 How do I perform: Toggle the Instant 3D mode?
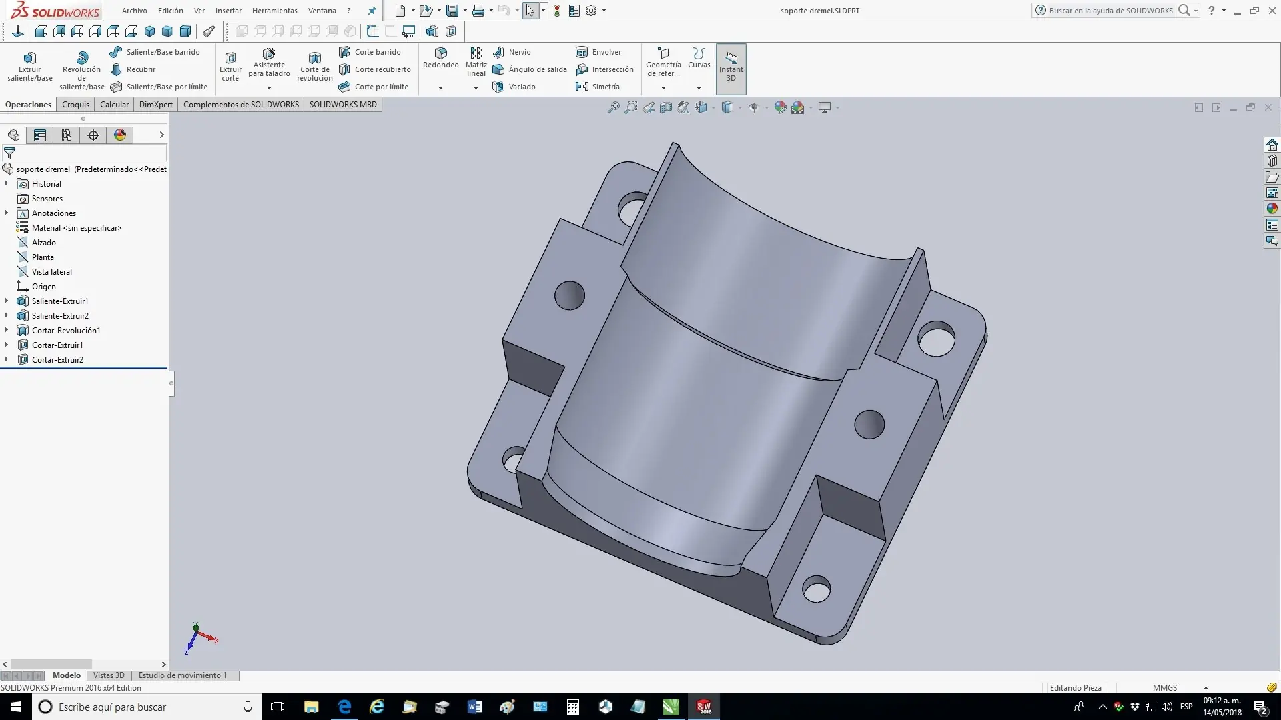(731, 69)
